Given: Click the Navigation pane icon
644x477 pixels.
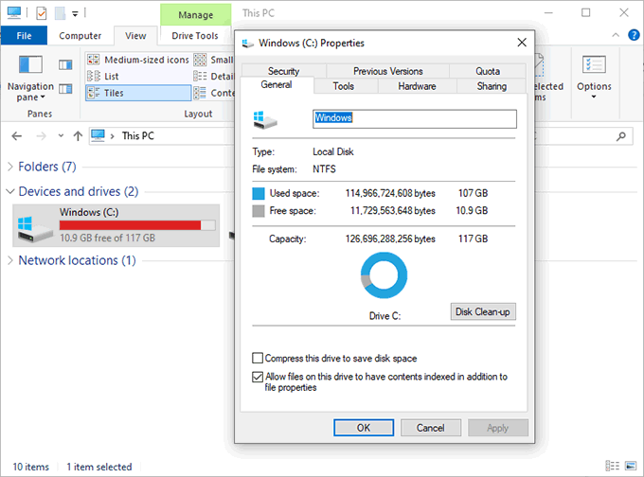Looking at the screenshot, I should tap(30, 65).
